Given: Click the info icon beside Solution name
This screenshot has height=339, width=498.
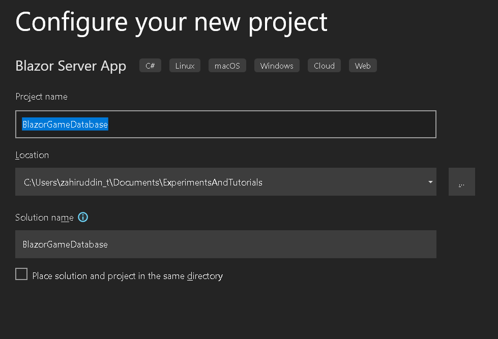Looking at the screenshot, I should pyautogui.click(x=83, y=217).
